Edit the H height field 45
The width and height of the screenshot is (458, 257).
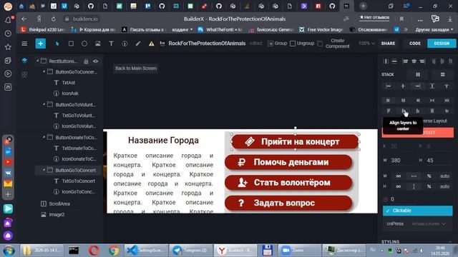(438, 160)
